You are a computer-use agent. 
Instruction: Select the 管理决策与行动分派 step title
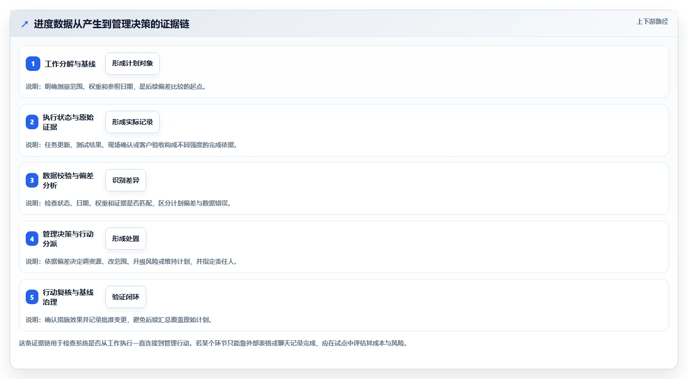pyautogui.click(x=68, y=239)
